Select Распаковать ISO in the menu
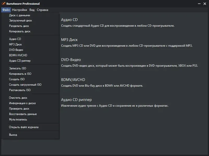Image resolution: width=209 pixels, height=156 pixels. (x=20, y=90)
